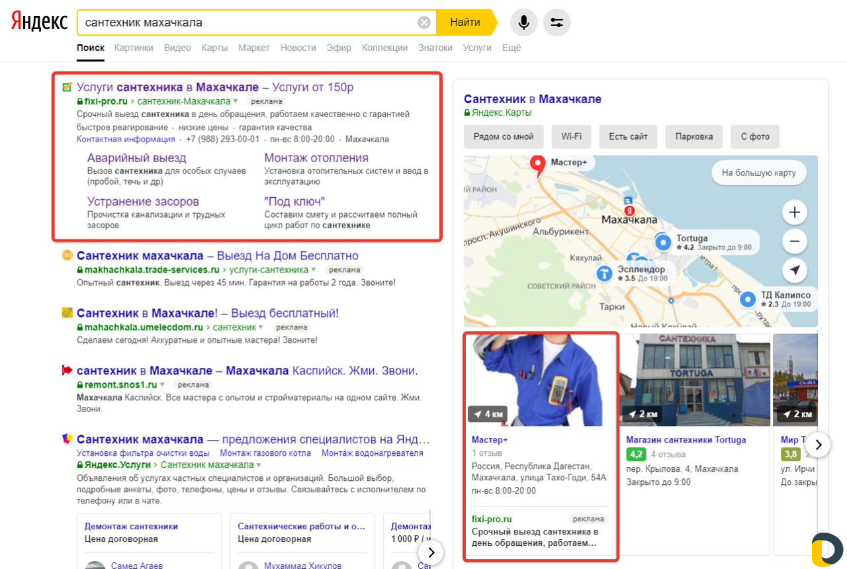
Task: Open the Услуги tab
Action: coord(477,48)
